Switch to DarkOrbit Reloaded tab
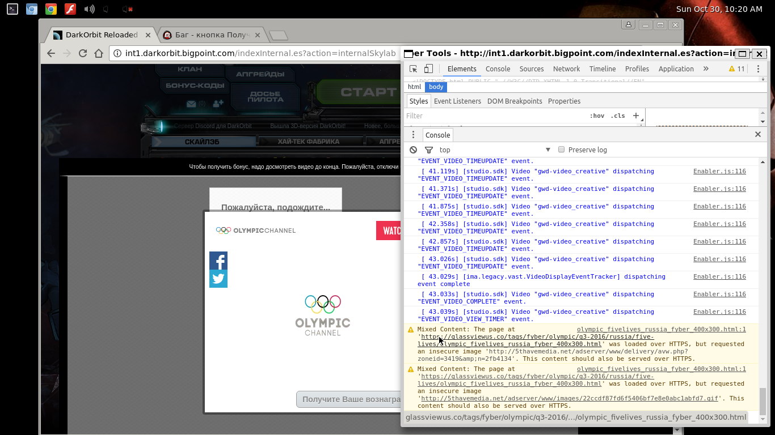 (x=101, y=35)
